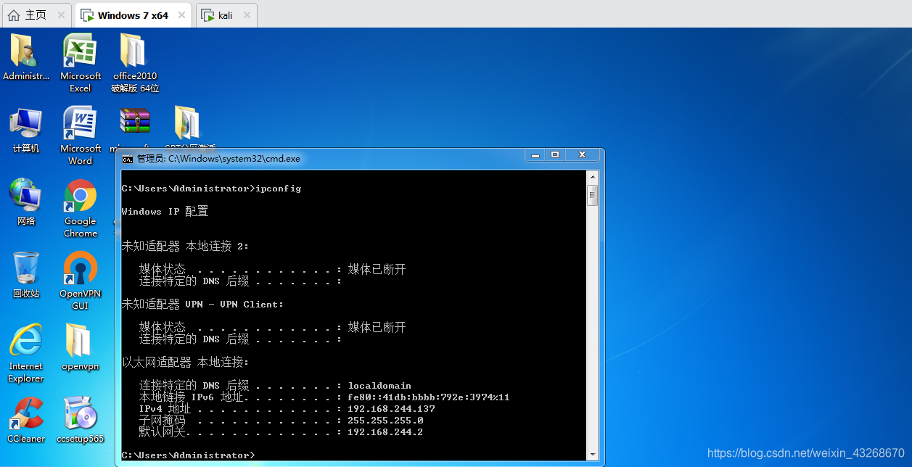Close the Windows 7 x64 tab
The width and height of the screenshot is (912, 467).
[x=181, y=15]
